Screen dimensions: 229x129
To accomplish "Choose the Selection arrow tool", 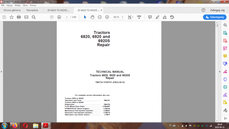I will coord(85,17).
